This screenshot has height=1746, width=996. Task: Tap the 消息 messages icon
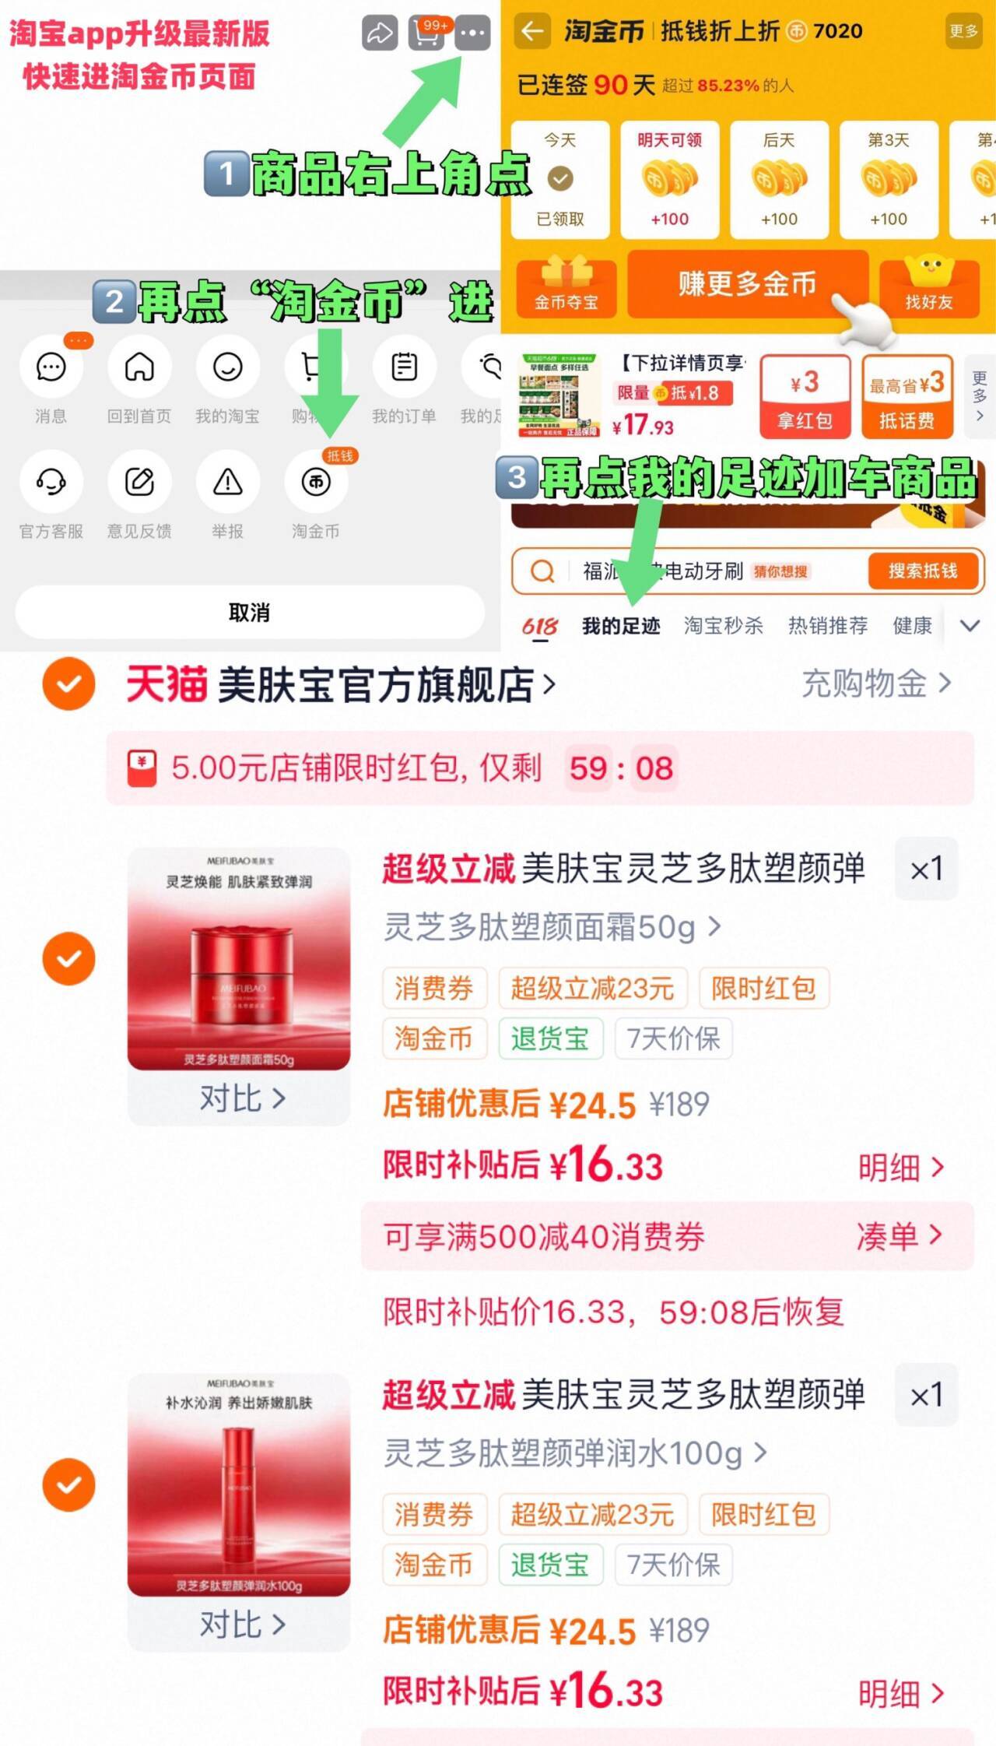51,367
